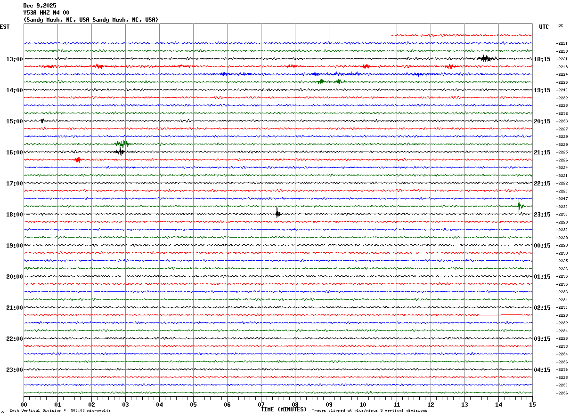The height and width of the screenshot is (417, 570).
Task: Click the 'TIME (MINUTES)' axis title
Action: pyautogui.click(x=284, y=409)
